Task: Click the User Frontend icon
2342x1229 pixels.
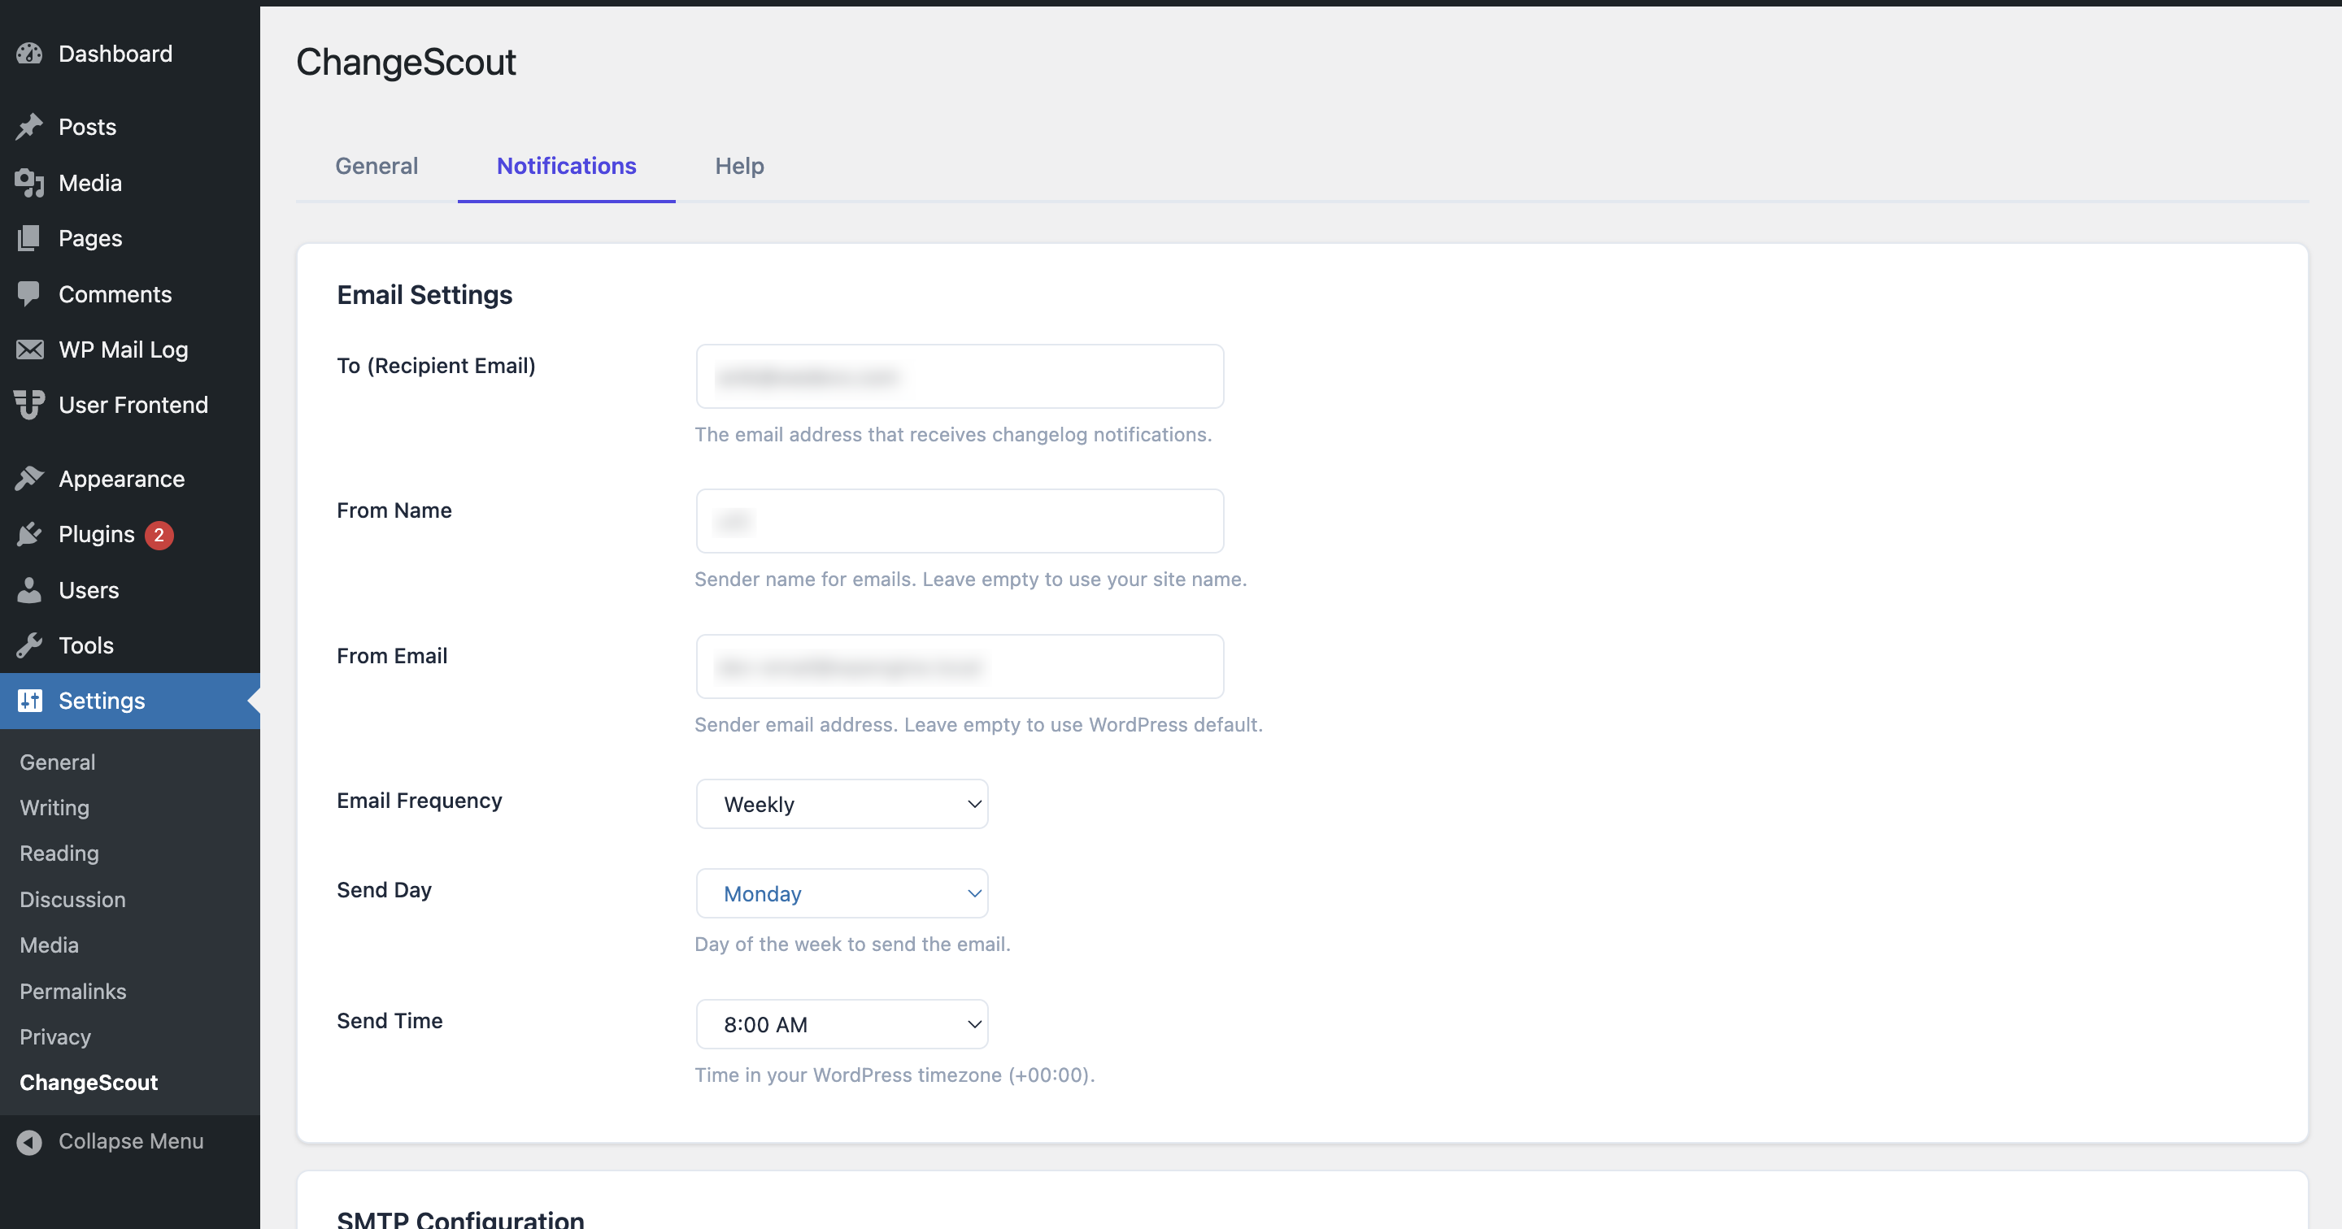Action: coord(28,405)
